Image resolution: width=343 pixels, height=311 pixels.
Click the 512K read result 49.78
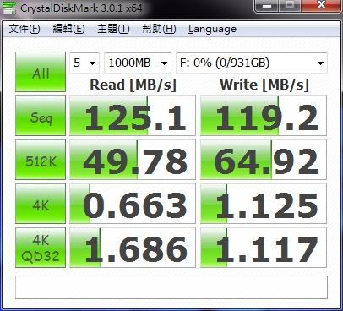(x=133, y=160)
